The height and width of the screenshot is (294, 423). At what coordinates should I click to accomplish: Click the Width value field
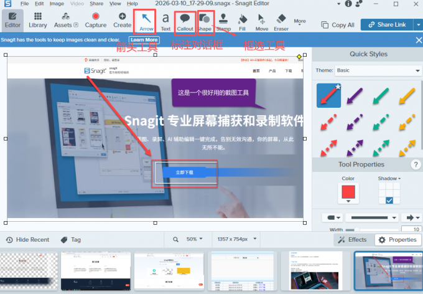pos(411,229)
